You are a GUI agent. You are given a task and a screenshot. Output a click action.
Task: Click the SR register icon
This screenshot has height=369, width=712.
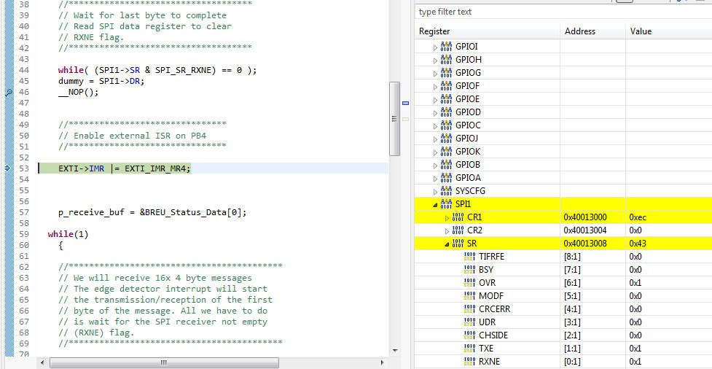click(x=458, y=244)
